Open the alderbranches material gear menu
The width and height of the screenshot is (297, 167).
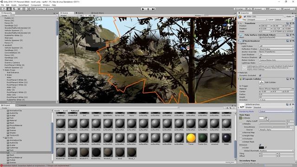[293, 104]
